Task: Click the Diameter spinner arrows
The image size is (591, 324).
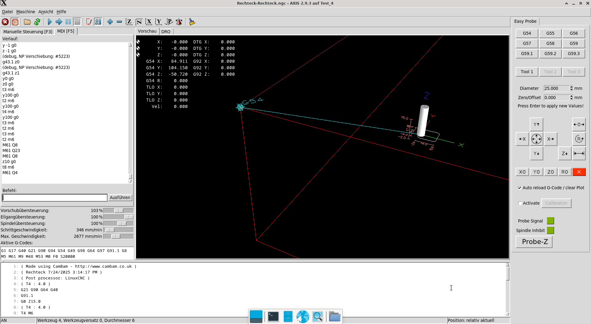Action: 571,88
